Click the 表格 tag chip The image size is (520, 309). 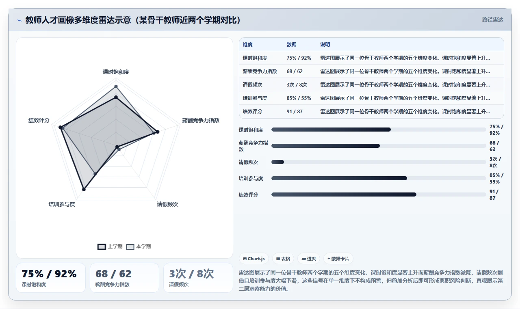[x=283, y=259]
